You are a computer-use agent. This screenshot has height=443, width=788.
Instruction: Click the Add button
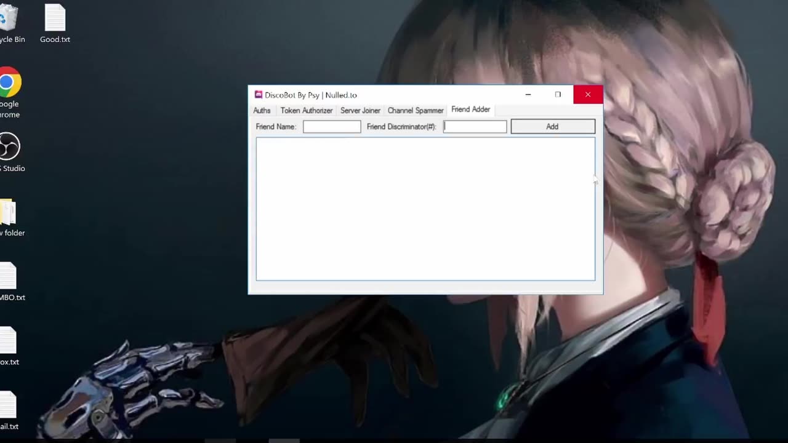553,127
